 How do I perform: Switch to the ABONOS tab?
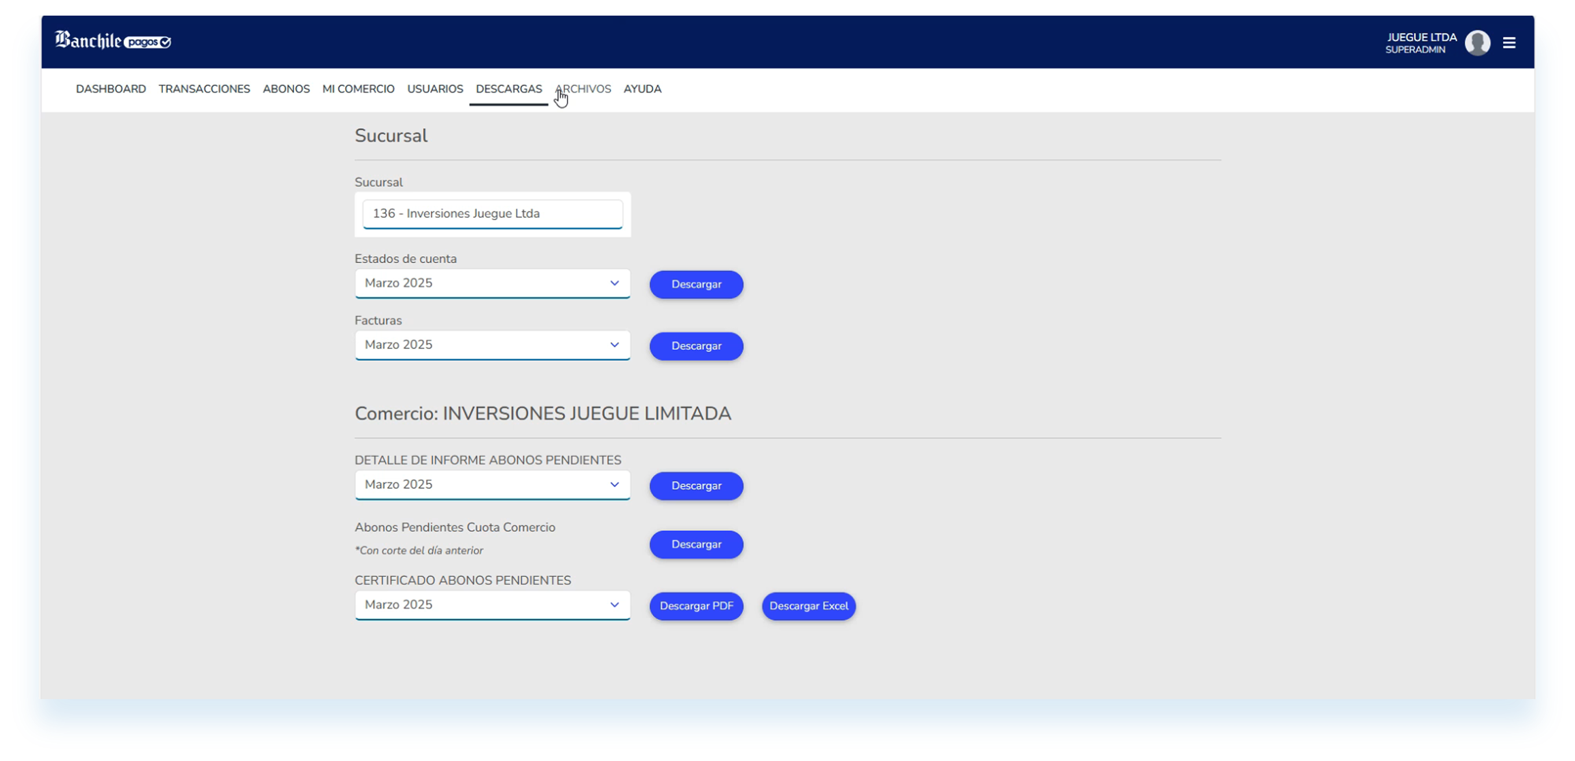coord(286,88)
